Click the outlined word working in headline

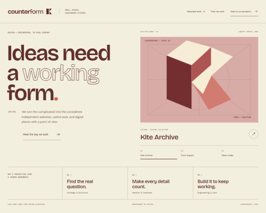(x=61, y=74)
